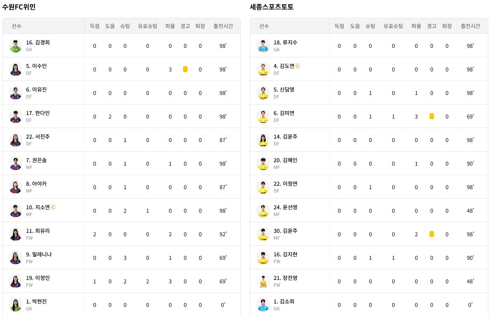Click player name 24. 윤선영
Image resolution: width=491 pixels, height=316 pixels.
pos(286,207)
